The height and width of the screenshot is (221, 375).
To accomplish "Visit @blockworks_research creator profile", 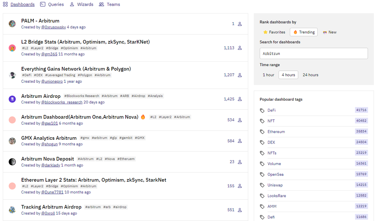I will (62, 102).
